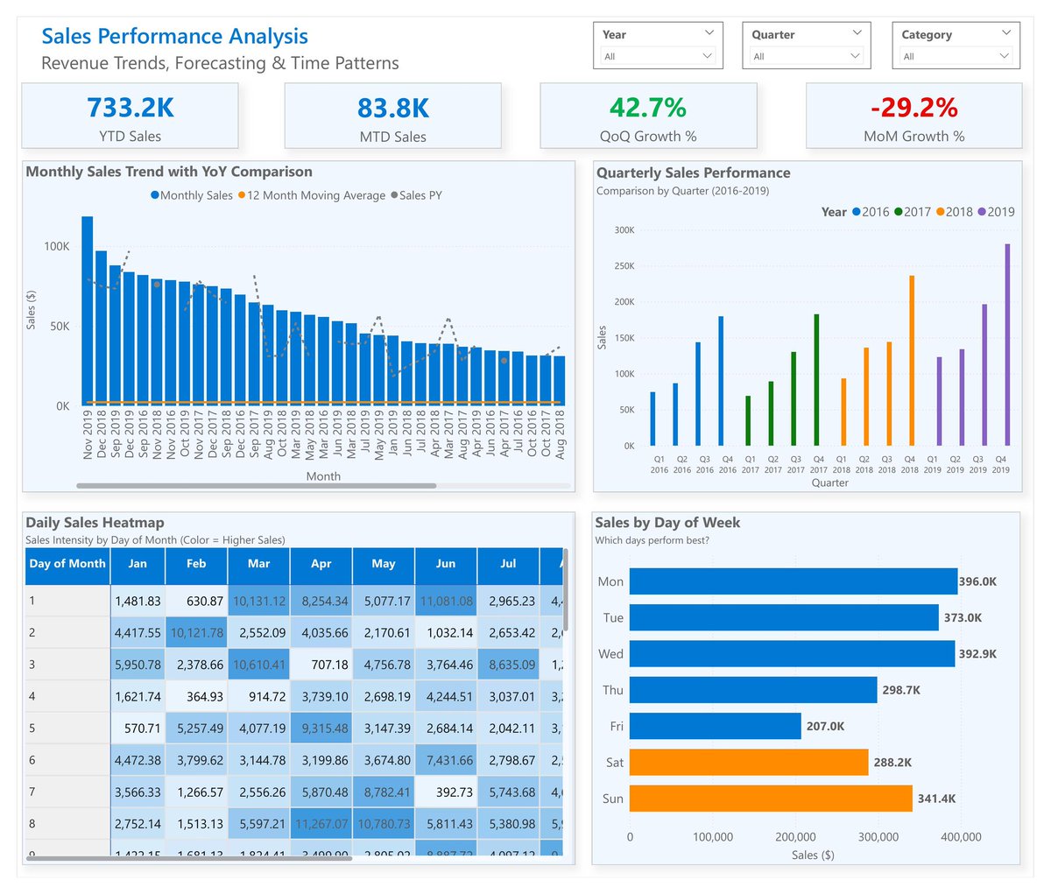The image size is (1051, 894).
Task: Click the heatmap vertical scrollbar
Action: click(566, 589)
